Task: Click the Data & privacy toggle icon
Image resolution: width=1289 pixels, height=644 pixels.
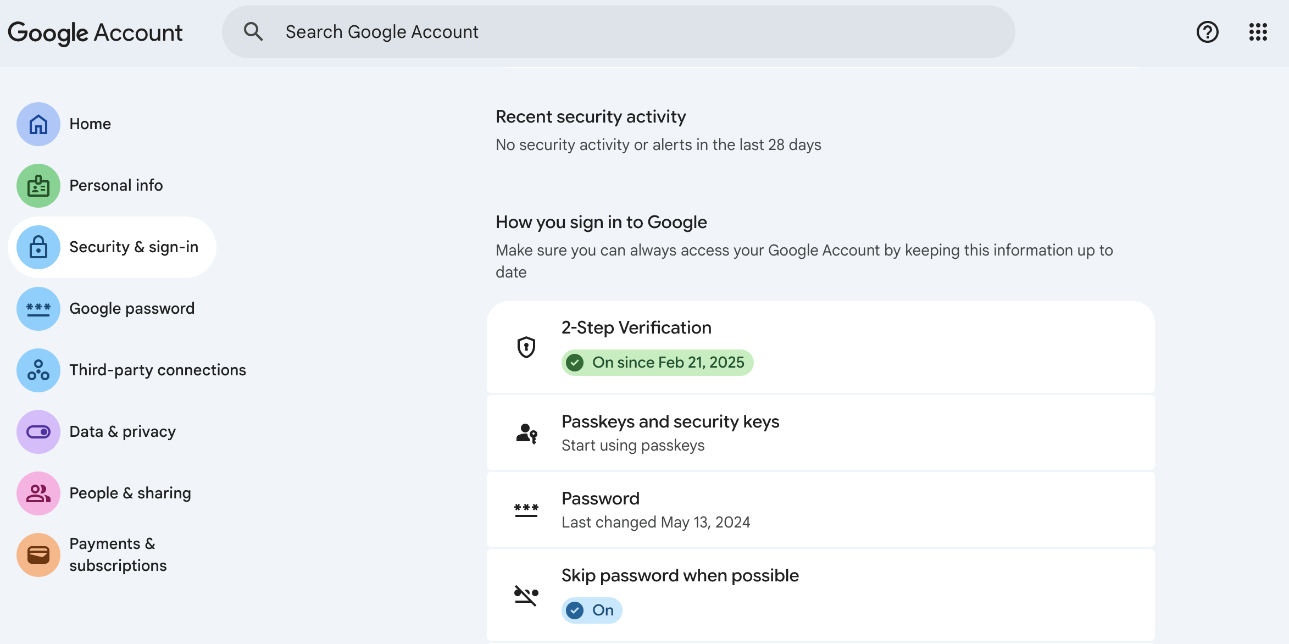Action: pos(38,432)
